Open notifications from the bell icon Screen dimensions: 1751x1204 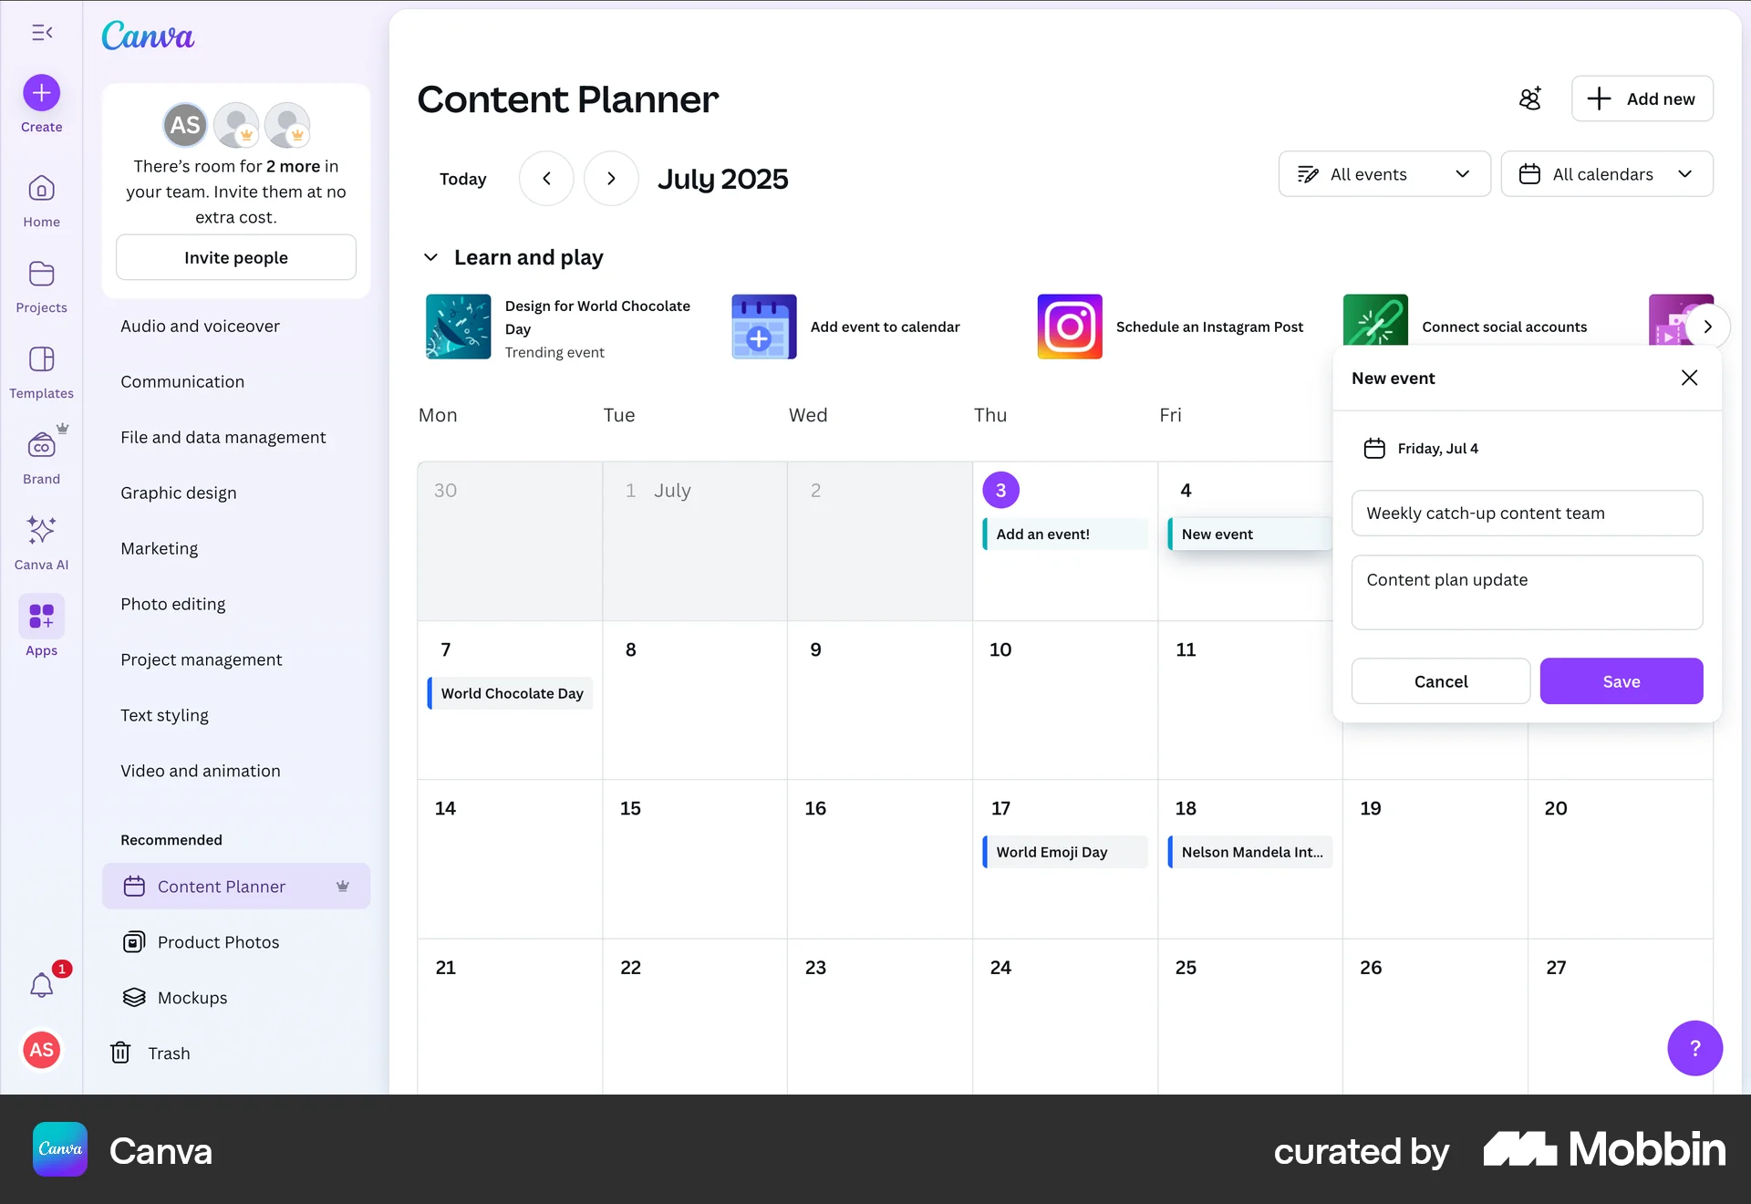[41, 985]
